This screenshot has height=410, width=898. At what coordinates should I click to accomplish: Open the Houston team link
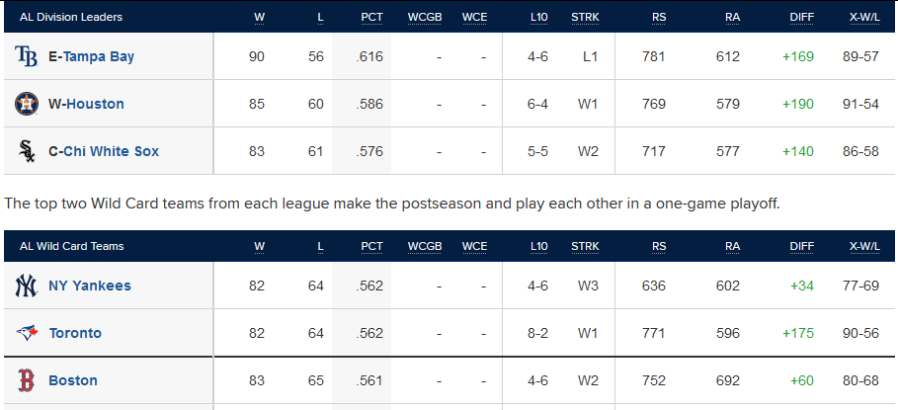pos(95,104)
